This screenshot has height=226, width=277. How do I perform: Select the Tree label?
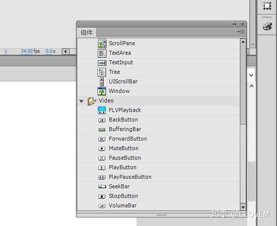point(114,72)
